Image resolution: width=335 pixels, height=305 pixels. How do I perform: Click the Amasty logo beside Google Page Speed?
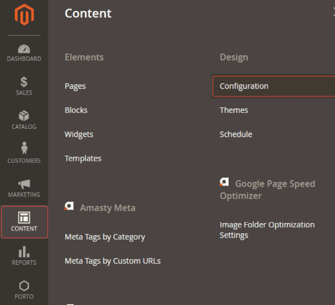(224, 182)
